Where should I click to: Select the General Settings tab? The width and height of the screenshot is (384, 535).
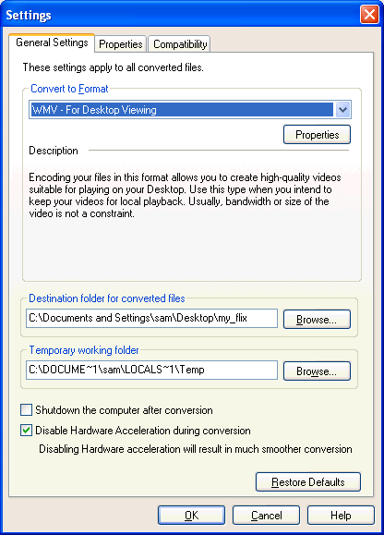click(x=52, y=43)
